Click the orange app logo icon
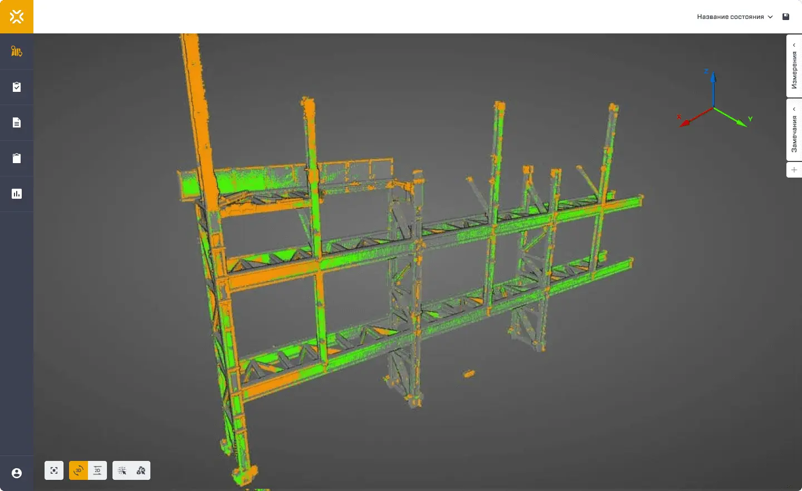 [17, 17]
